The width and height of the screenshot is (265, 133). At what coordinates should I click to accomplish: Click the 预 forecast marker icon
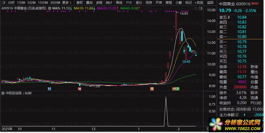point(152,89)
